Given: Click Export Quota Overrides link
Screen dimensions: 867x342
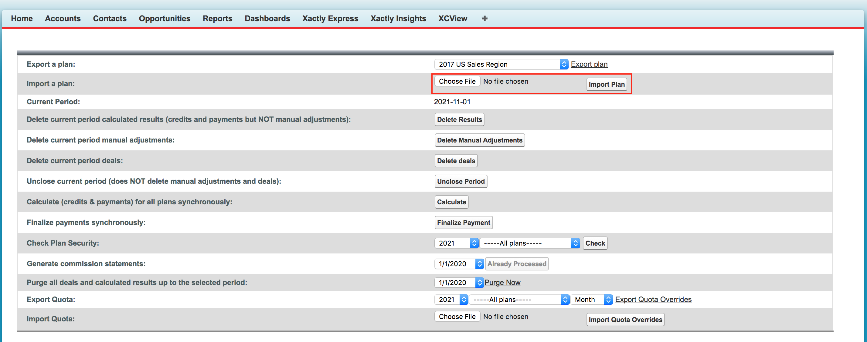Looking at the screenshot, I should 653,300.
